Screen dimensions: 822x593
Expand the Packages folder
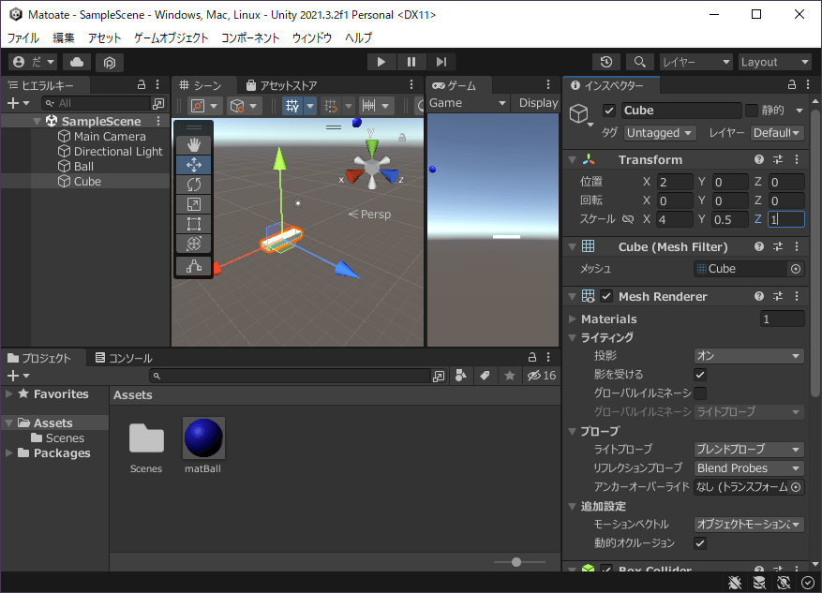point(9,453)
